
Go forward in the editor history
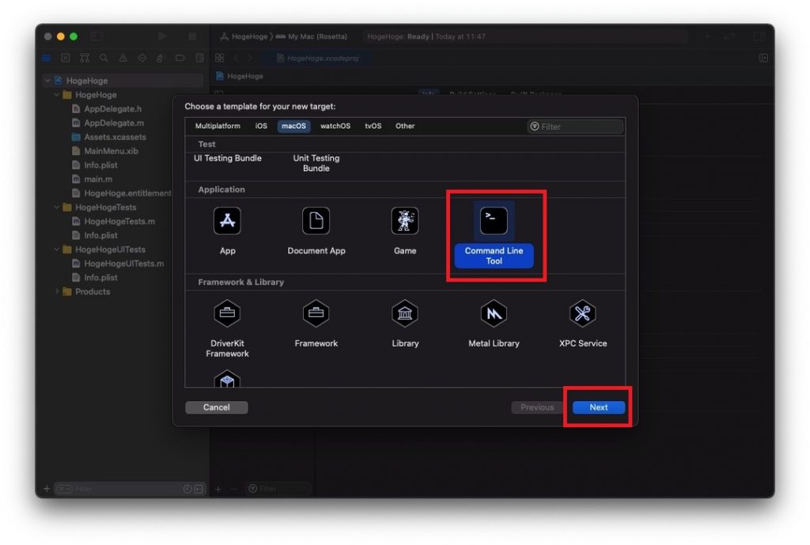pos(250,58)
